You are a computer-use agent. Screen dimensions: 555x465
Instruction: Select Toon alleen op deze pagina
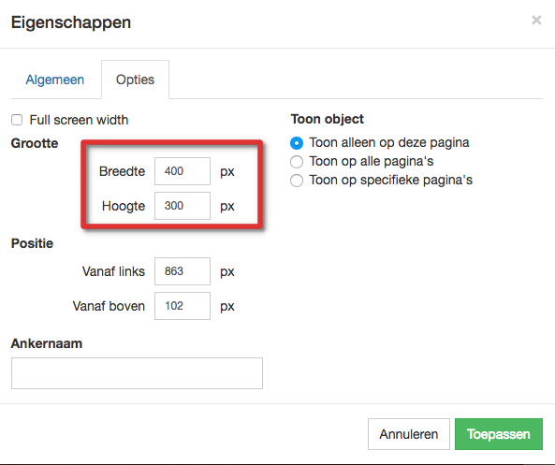[297, 143]
